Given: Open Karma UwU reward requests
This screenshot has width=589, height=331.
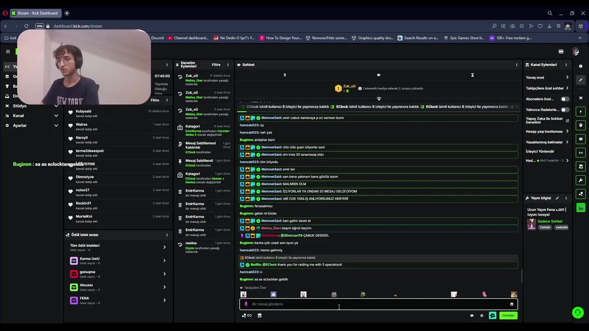Looking at the screenshot, I should tap(118, 261).
